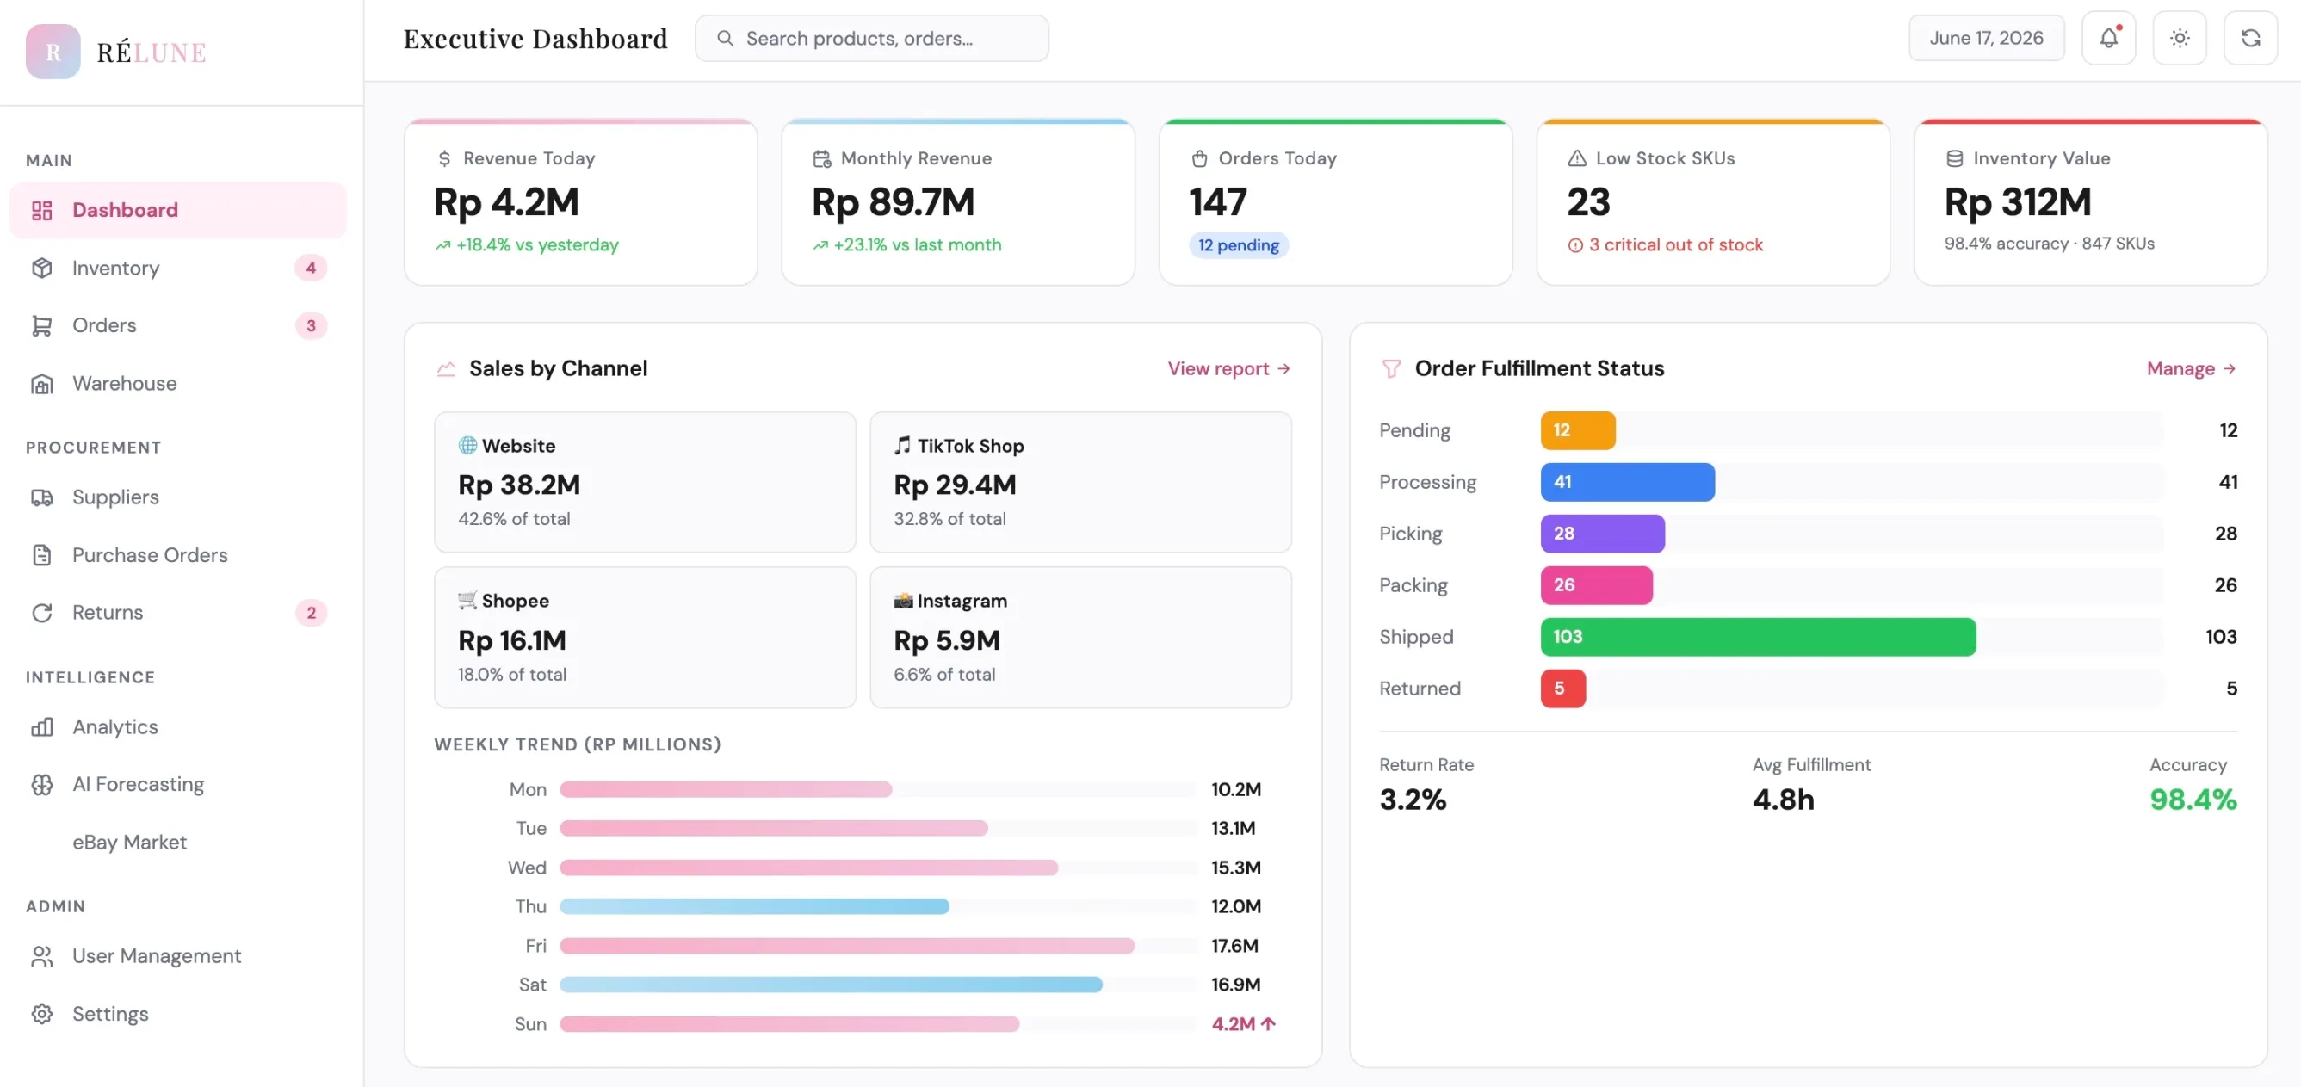
Task: Click the Dashboard grid icon
Action: click(42, 211)
